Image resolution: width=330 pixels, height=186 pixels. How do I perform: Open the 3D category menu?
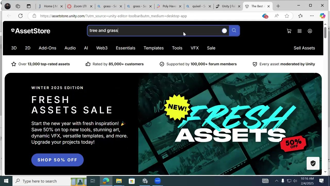(x=14, y=48)
